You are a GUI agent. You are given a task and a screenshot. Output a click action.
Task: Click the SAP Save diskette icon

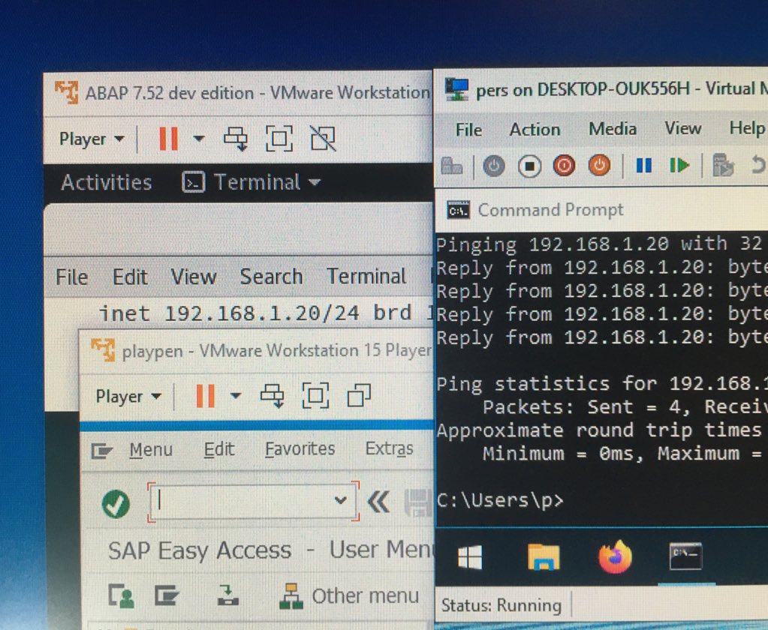pyautogui.click(x=419, y=502)
